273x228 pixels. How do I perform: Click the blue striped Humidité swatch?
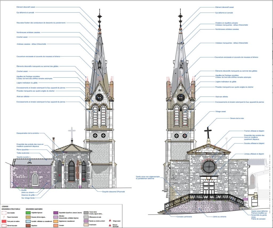[28, 221]
